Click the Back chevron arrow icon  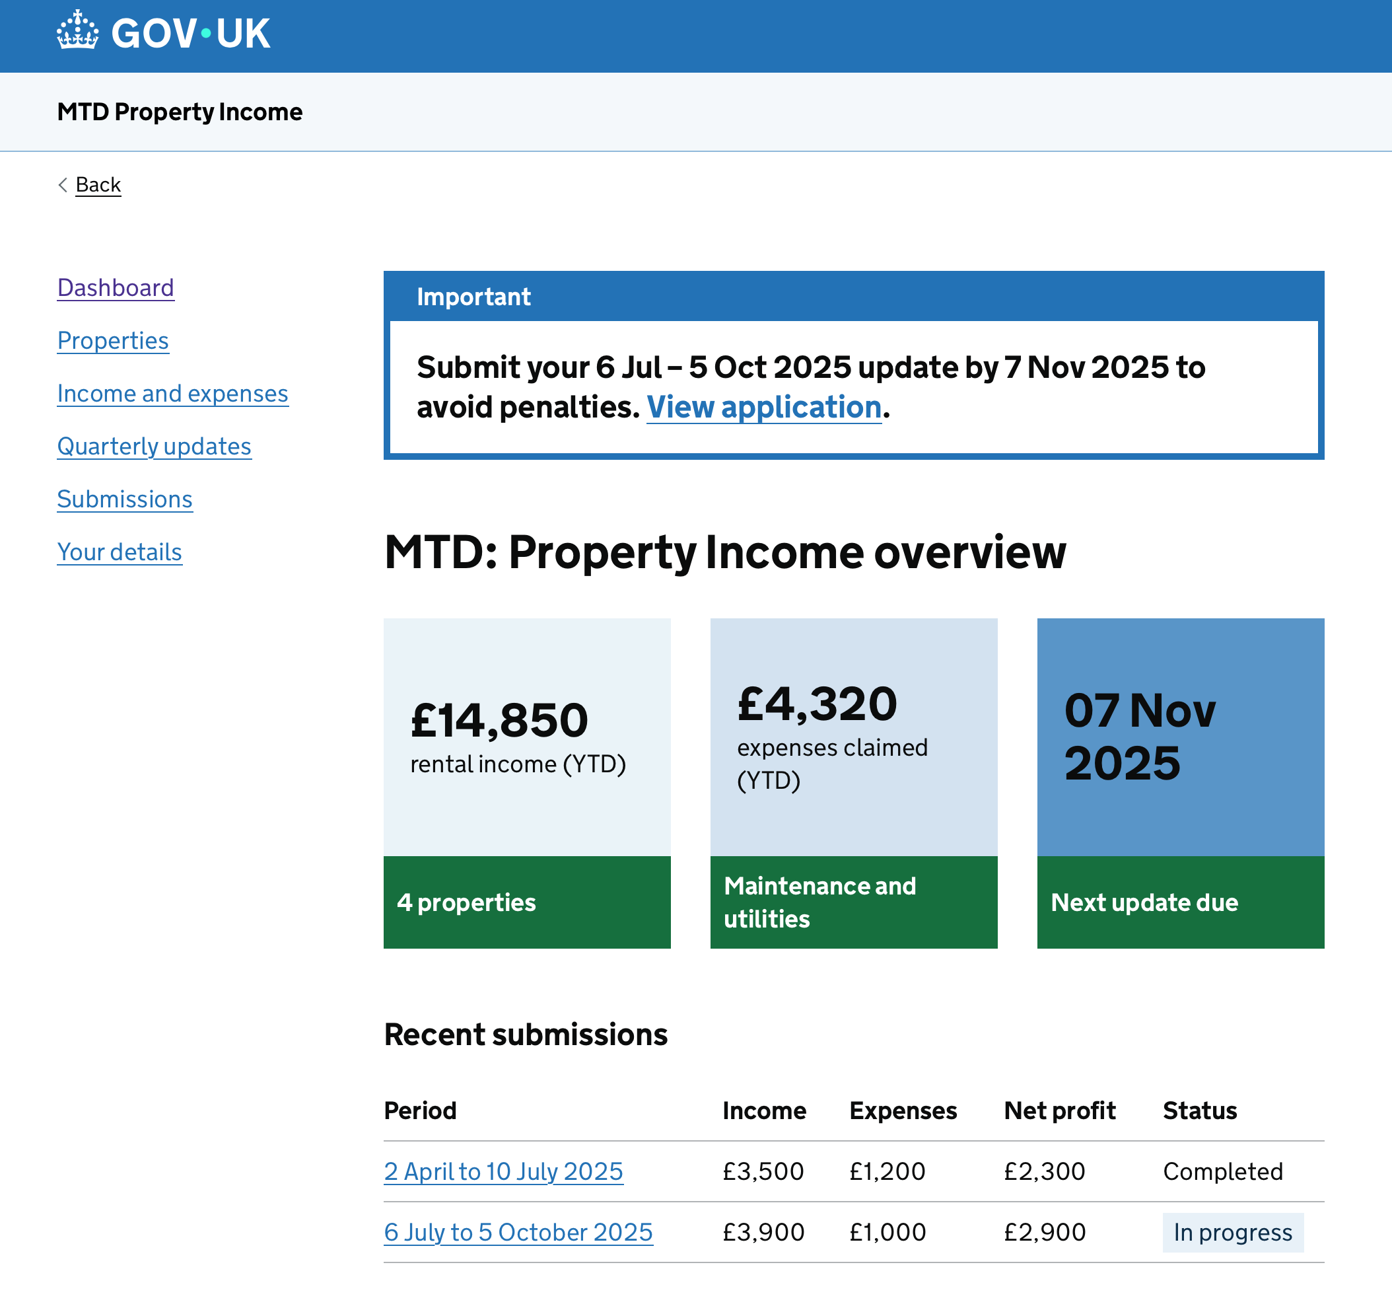(63, 185)
